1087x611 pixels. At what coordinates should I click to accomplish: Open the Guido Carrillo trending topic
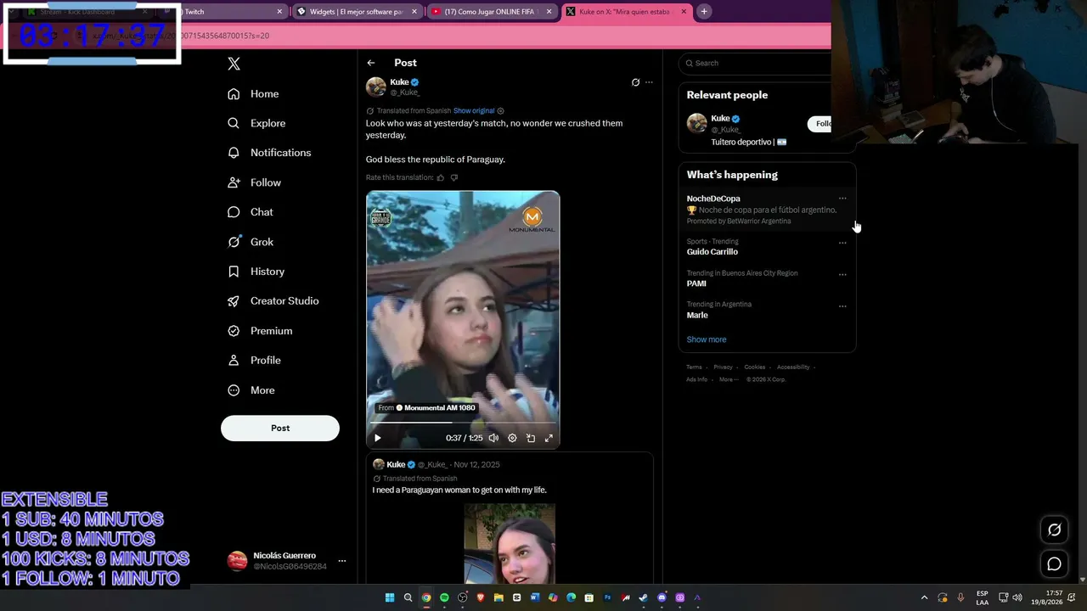tap(712, 252)
